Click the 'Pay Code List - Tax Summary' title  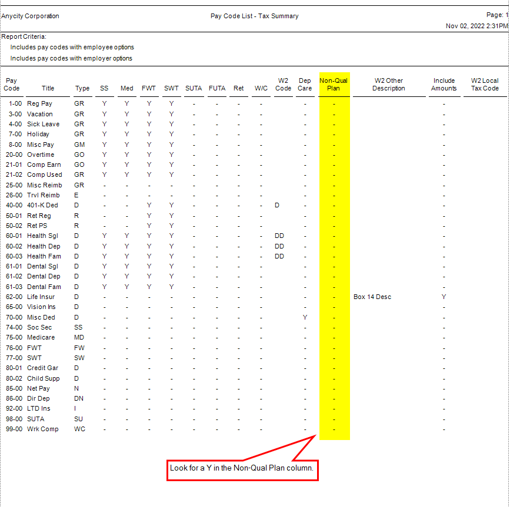(x=254, y=16)
